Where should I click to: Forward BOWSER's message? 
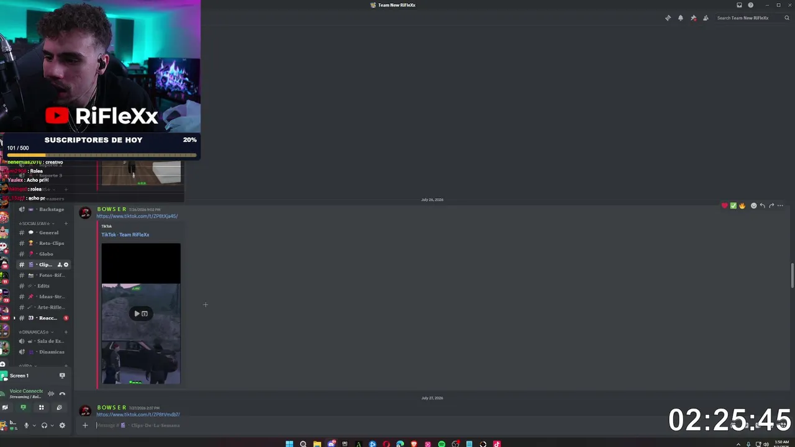tap(771, 205)
